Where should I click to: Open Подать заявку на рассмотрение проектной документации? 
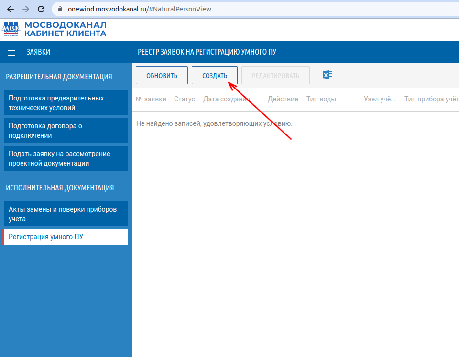coord(66,158)
